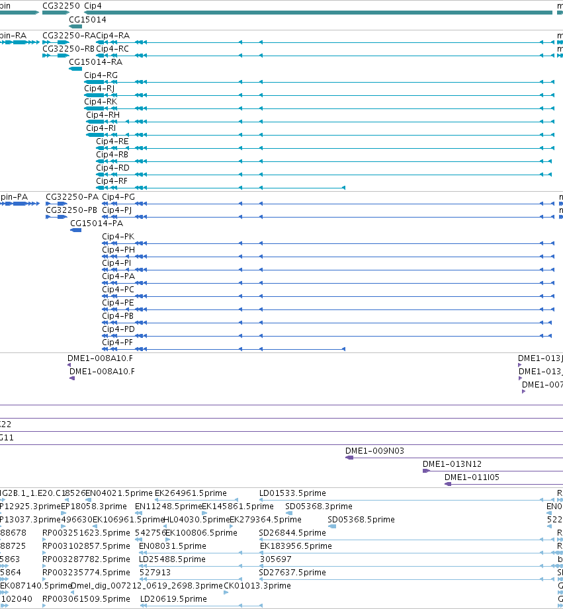
Task: Click the RP003102857.5prime label
Action: (x=86, y=546)
